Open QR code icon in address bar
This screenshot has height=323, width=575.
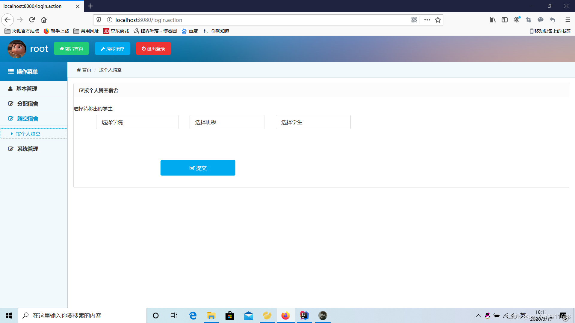pos(414,20)
